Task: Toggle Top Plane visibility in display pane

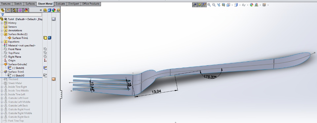Action: 45,53
